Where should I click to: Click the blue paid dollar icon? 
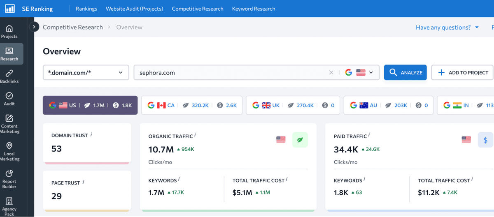485,140
